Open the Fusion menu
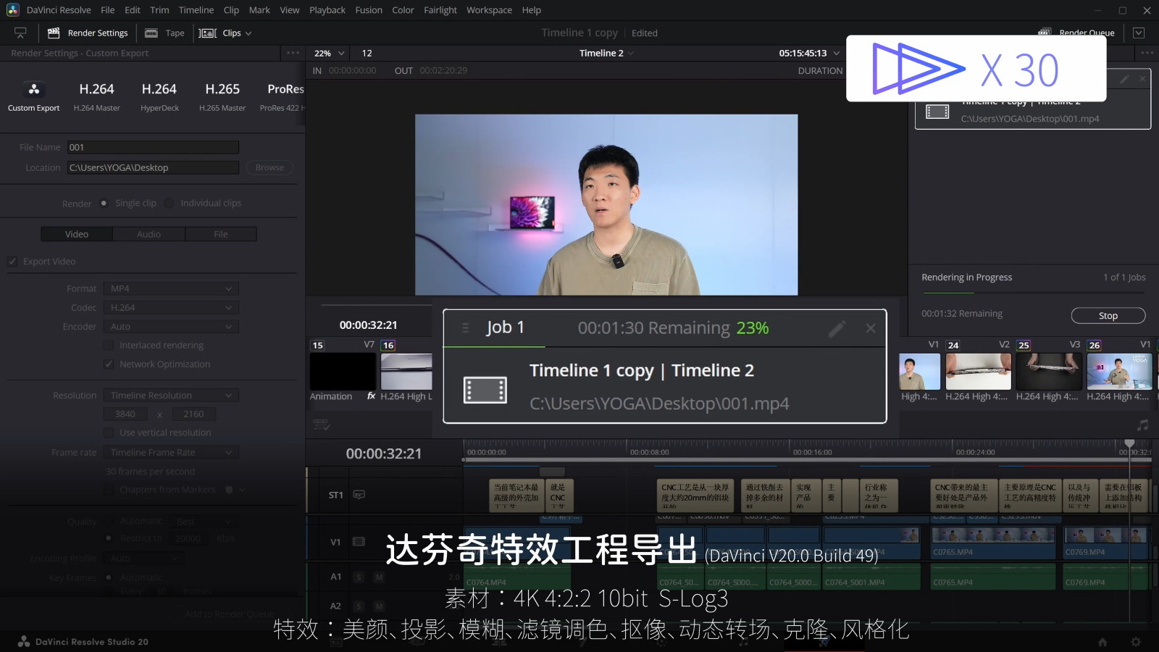 [x=369, y=10]
